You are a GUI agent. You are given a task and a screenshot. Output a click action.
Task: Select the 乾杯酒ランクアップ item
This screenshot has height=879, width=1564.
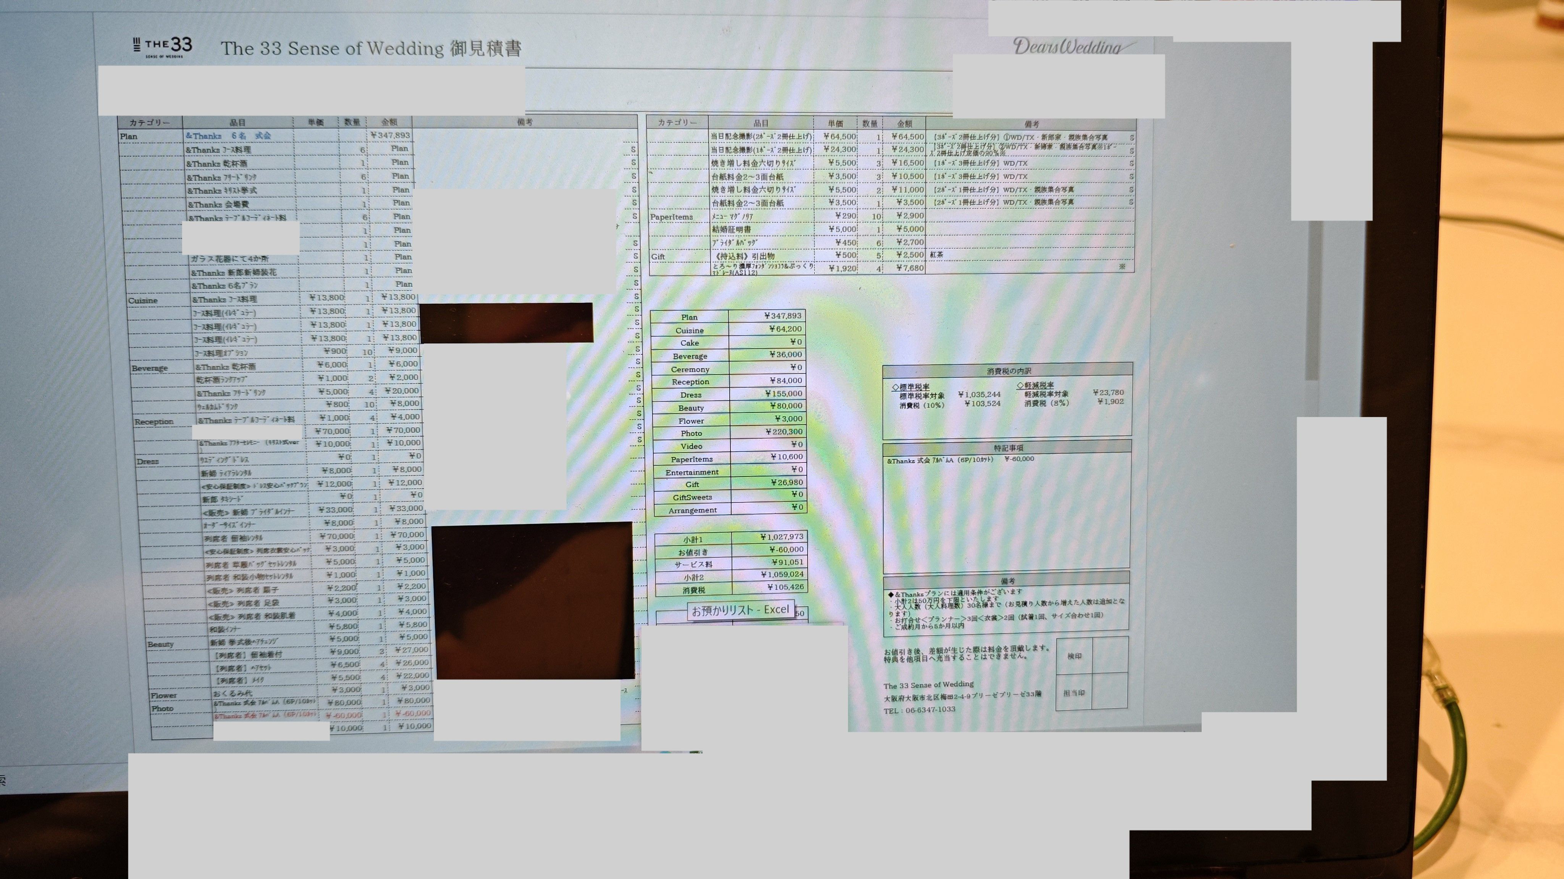tap(221, 380)
